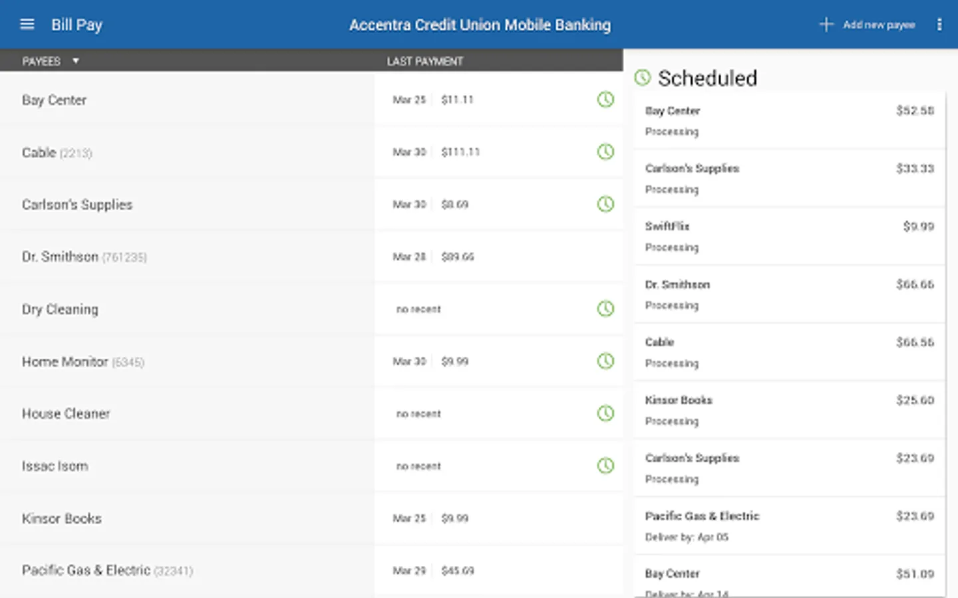Image resolution: width=958 pixels, height=598 pixels.
Task: Open scheduled Kinsor Books $25.60 payment
Action: pos(790,410)
